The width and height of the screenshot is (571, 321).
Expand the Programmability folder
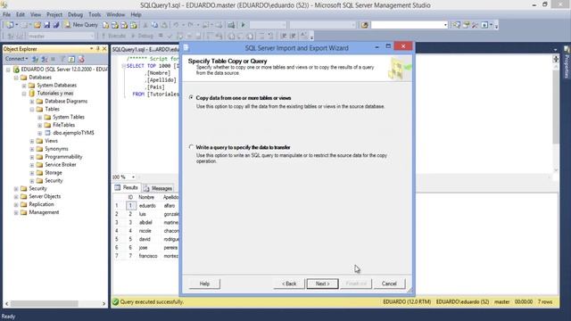pos(32,157)
